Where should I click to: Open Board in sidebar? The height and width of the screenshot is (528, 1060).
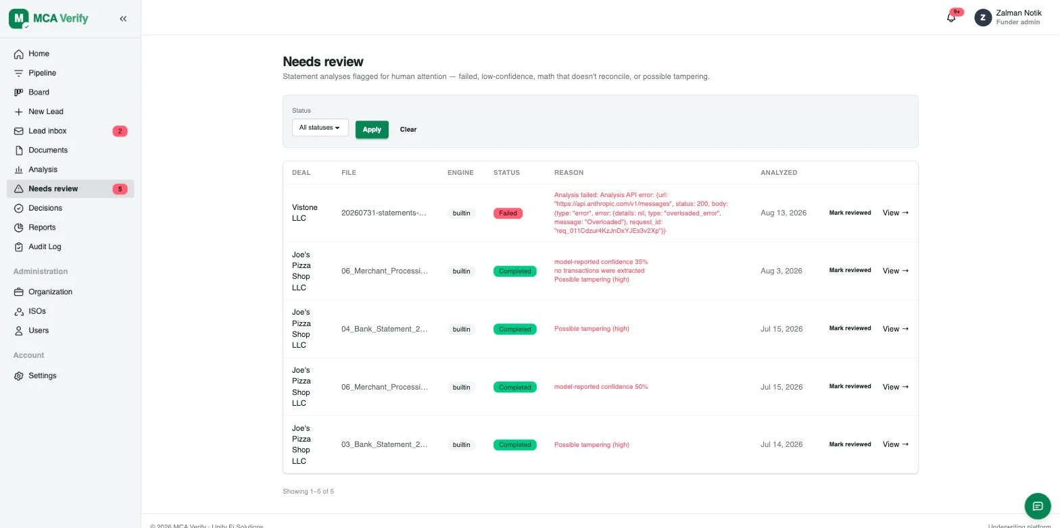pos(70,93)
